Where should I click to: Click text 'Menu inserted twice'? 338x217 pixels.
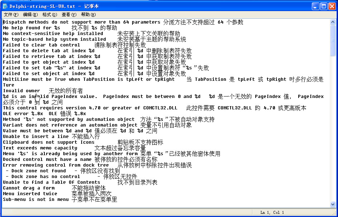(x=30, y=194)
